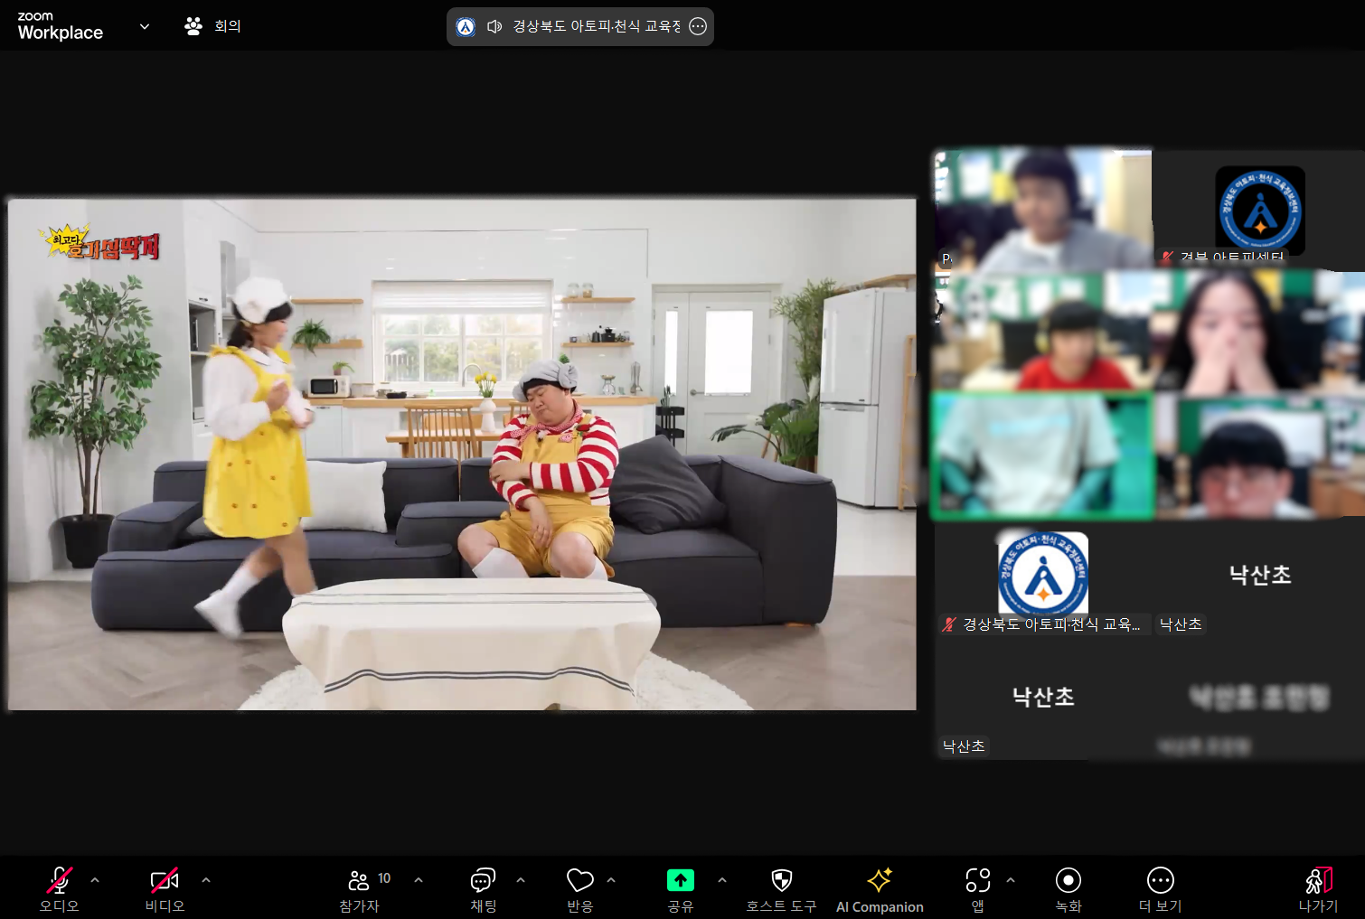Expand participants options arrow beside 참가자
The image size is (1365, 919).
tap(419, 879)
